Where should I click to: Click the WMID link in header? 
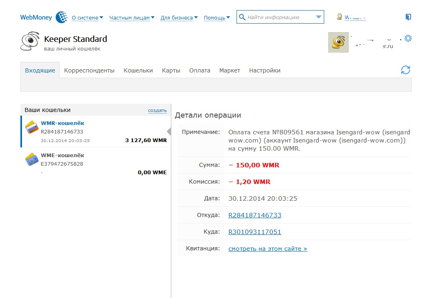[x=355, y=18]
